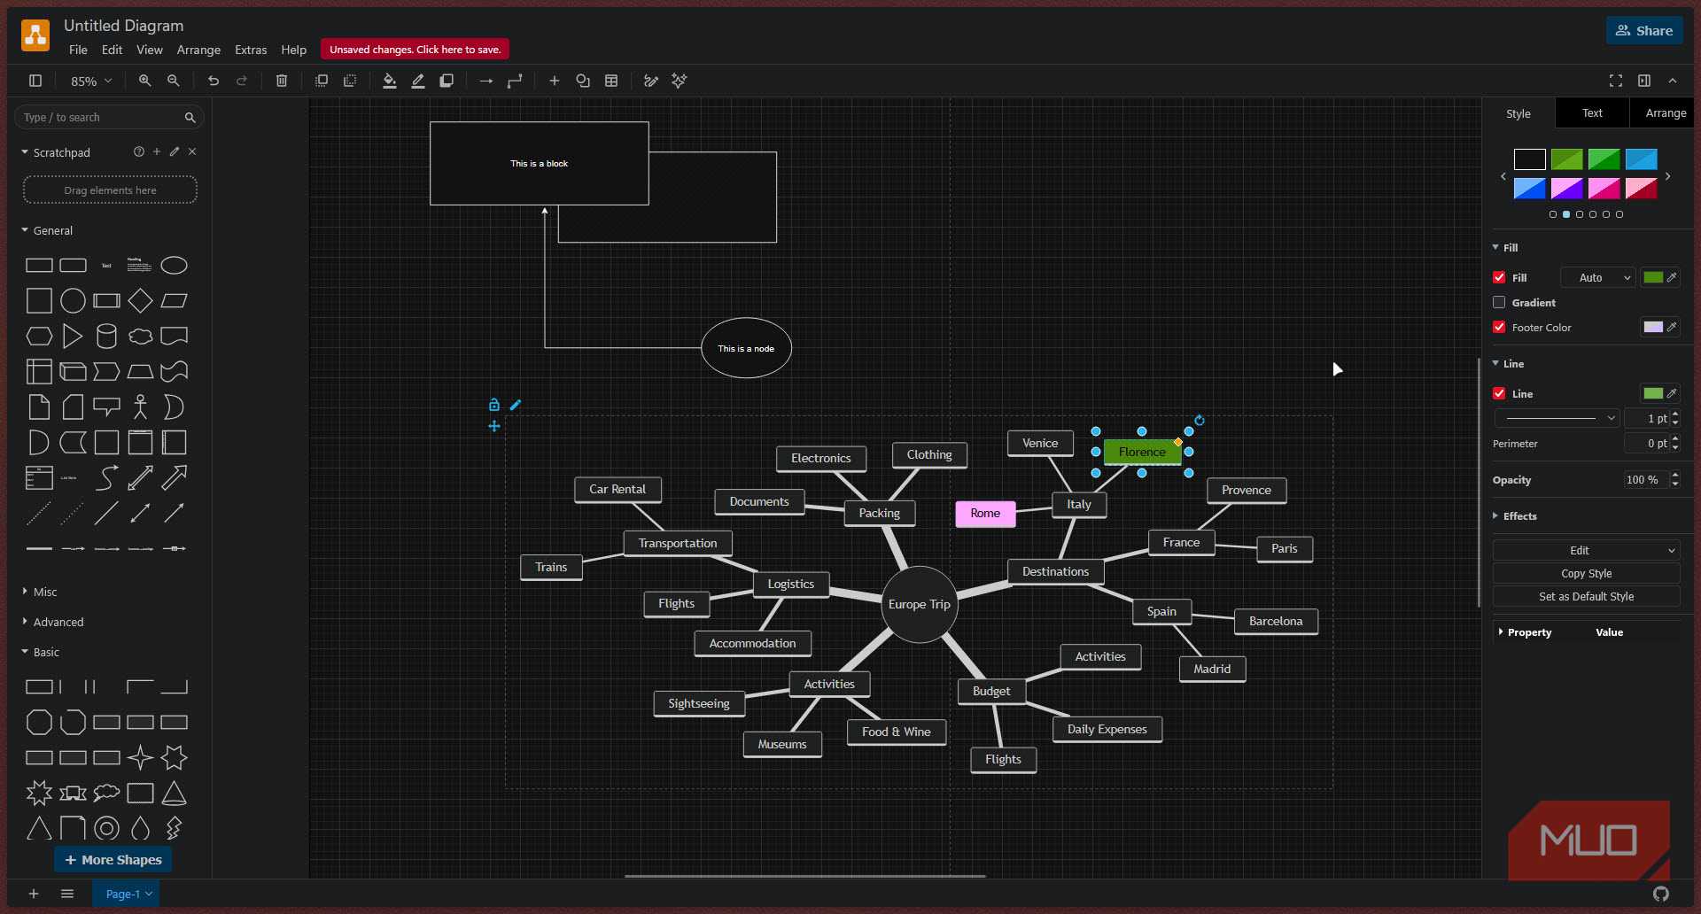The image size is (1701, 914).
Task: Open the Fill Auto dropdown
Action: (1598, 277)
